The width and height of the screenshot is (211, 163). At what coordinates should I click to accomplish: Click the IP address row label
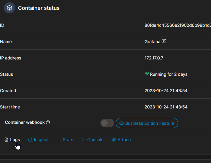click(10, 58)
